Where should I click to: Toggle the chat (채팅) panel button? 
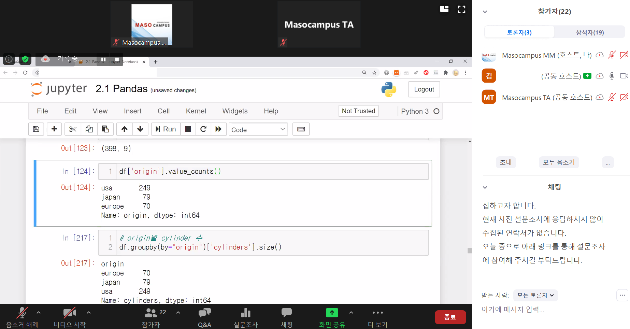(x=286, y=317)
